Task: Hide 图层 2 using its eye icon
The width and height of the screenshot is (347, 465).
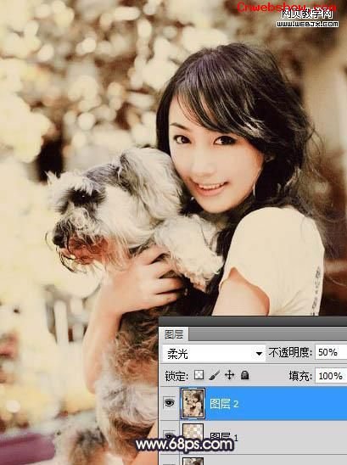Action: pyautogui.click(x=169, y=402)
